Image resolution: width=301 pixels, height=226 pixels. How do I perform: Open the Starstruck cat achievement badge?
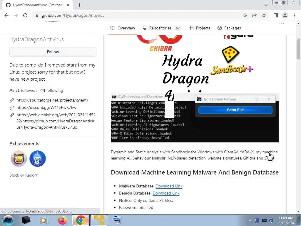19,159
